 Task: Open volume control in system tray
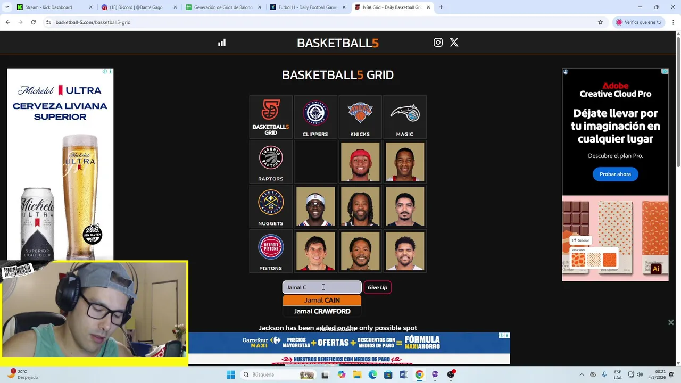pyautogui.click(x=640, y=374)
